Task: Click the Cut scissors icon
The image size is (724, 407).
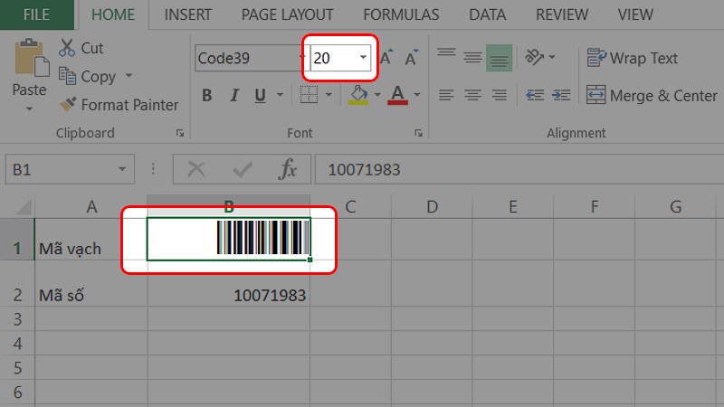Action: tap(68, 48)
